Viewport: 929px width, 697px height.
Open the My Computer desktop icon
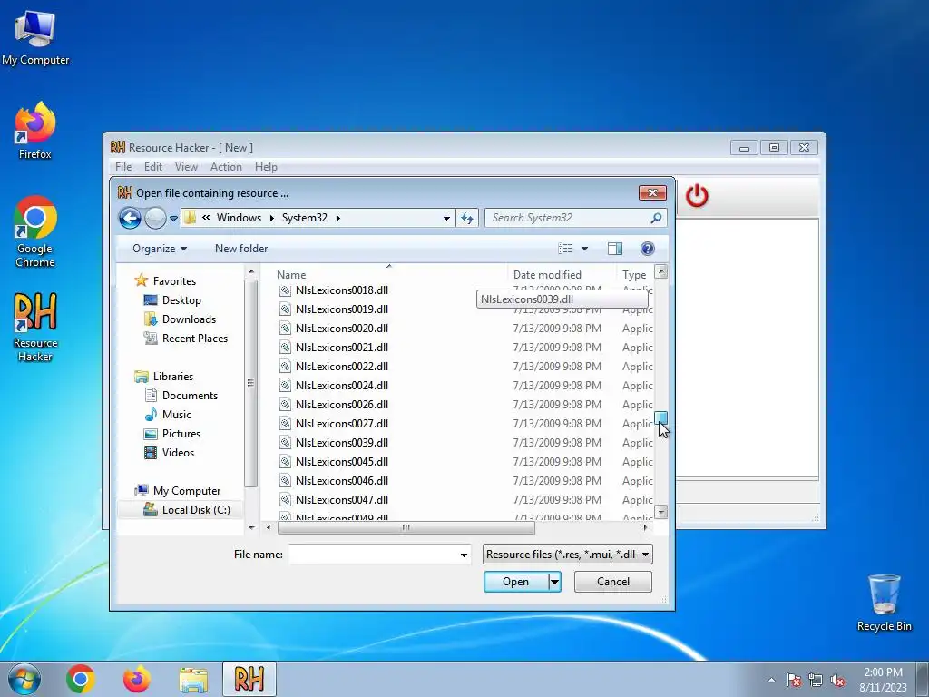[35, 37]
